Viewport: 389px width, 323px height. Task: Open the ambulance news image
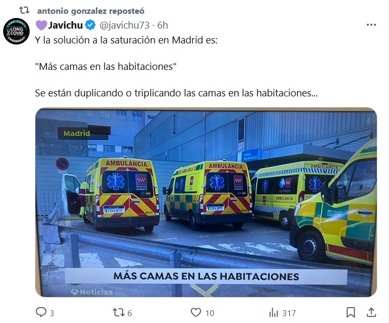point(206,202)
